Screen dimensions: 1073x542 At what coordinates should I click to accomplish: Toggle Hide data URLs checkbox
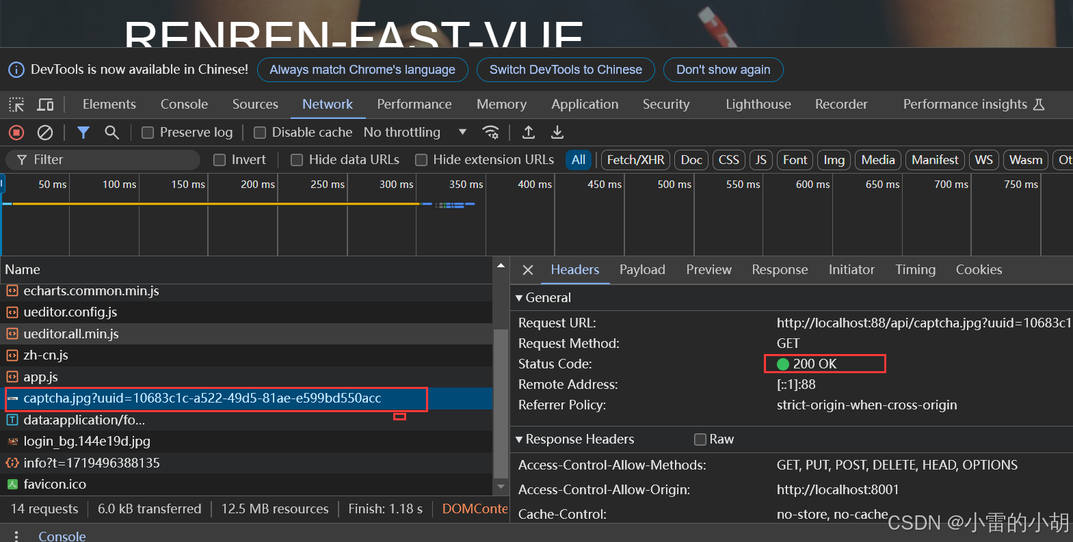pos(297,160)
